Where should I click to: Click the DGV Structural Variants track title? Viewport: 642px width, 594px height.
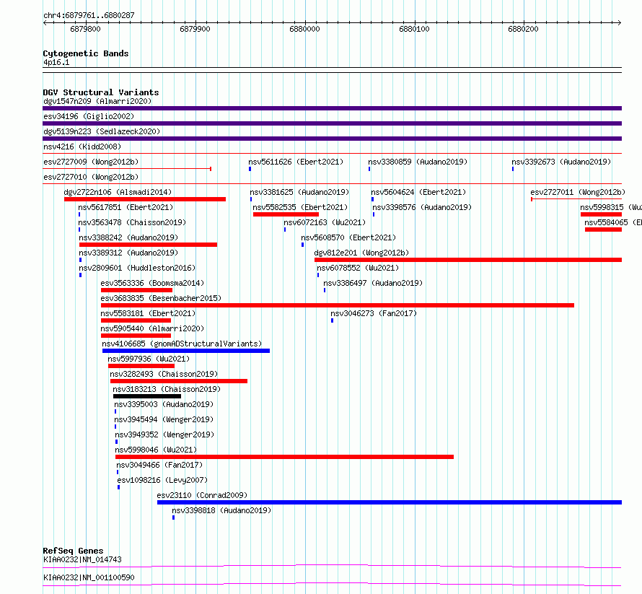pyautogui.click(x=101, y=92)
